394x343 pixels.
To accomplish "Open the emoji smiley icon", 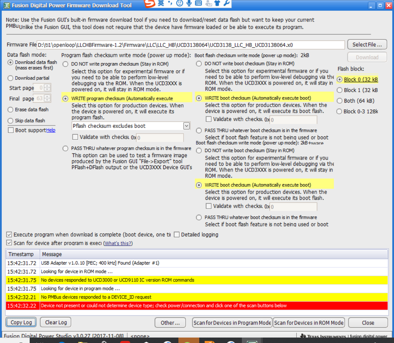I will (x=179, y=3).
